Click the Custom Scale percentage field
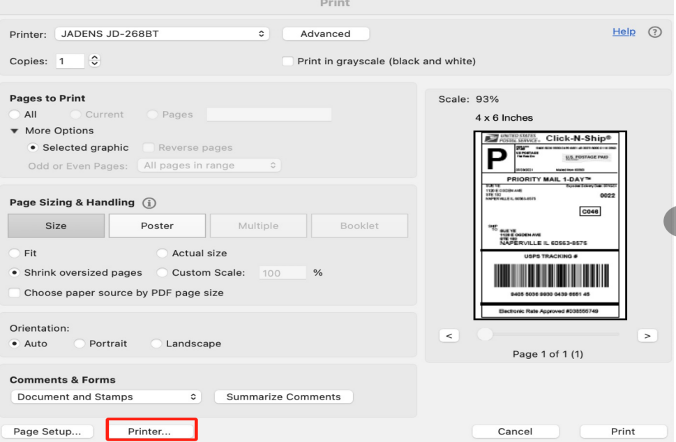 click(283, 273)
